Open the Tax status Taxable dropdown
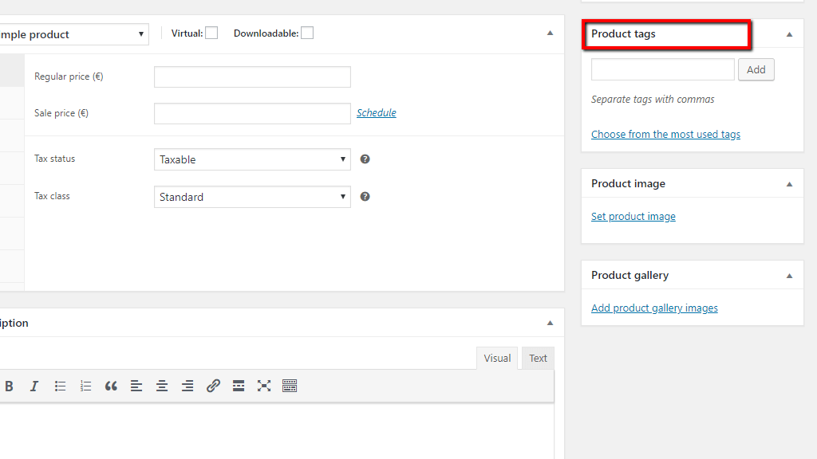 (x=252, y=159)
